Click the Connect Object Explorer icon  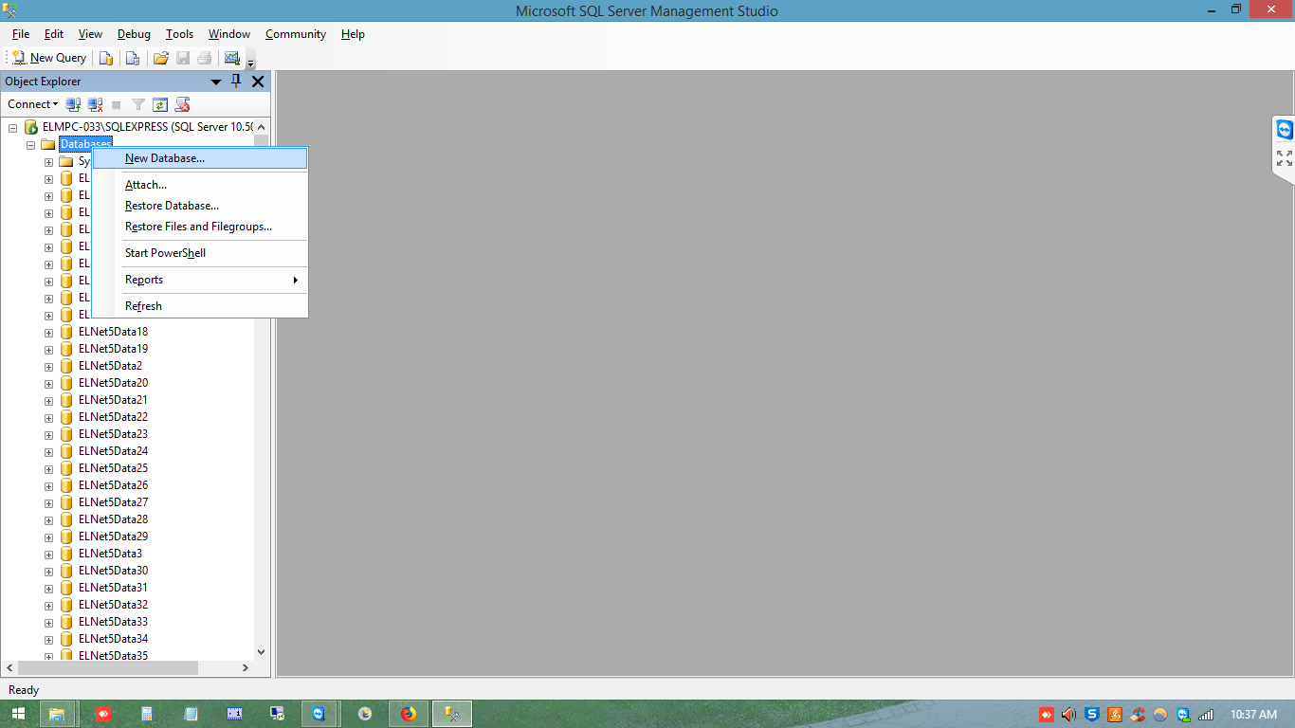point(73,104)
